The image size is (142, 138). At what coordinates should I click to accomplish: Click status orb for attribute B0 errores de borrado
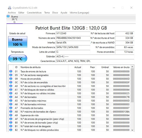tap(11, 123)
